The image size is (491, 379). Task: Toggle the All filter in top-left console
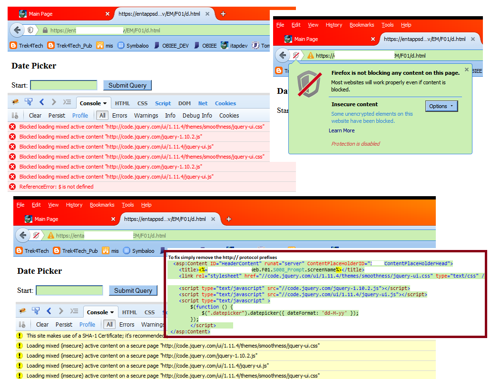(x=102, y=116)
